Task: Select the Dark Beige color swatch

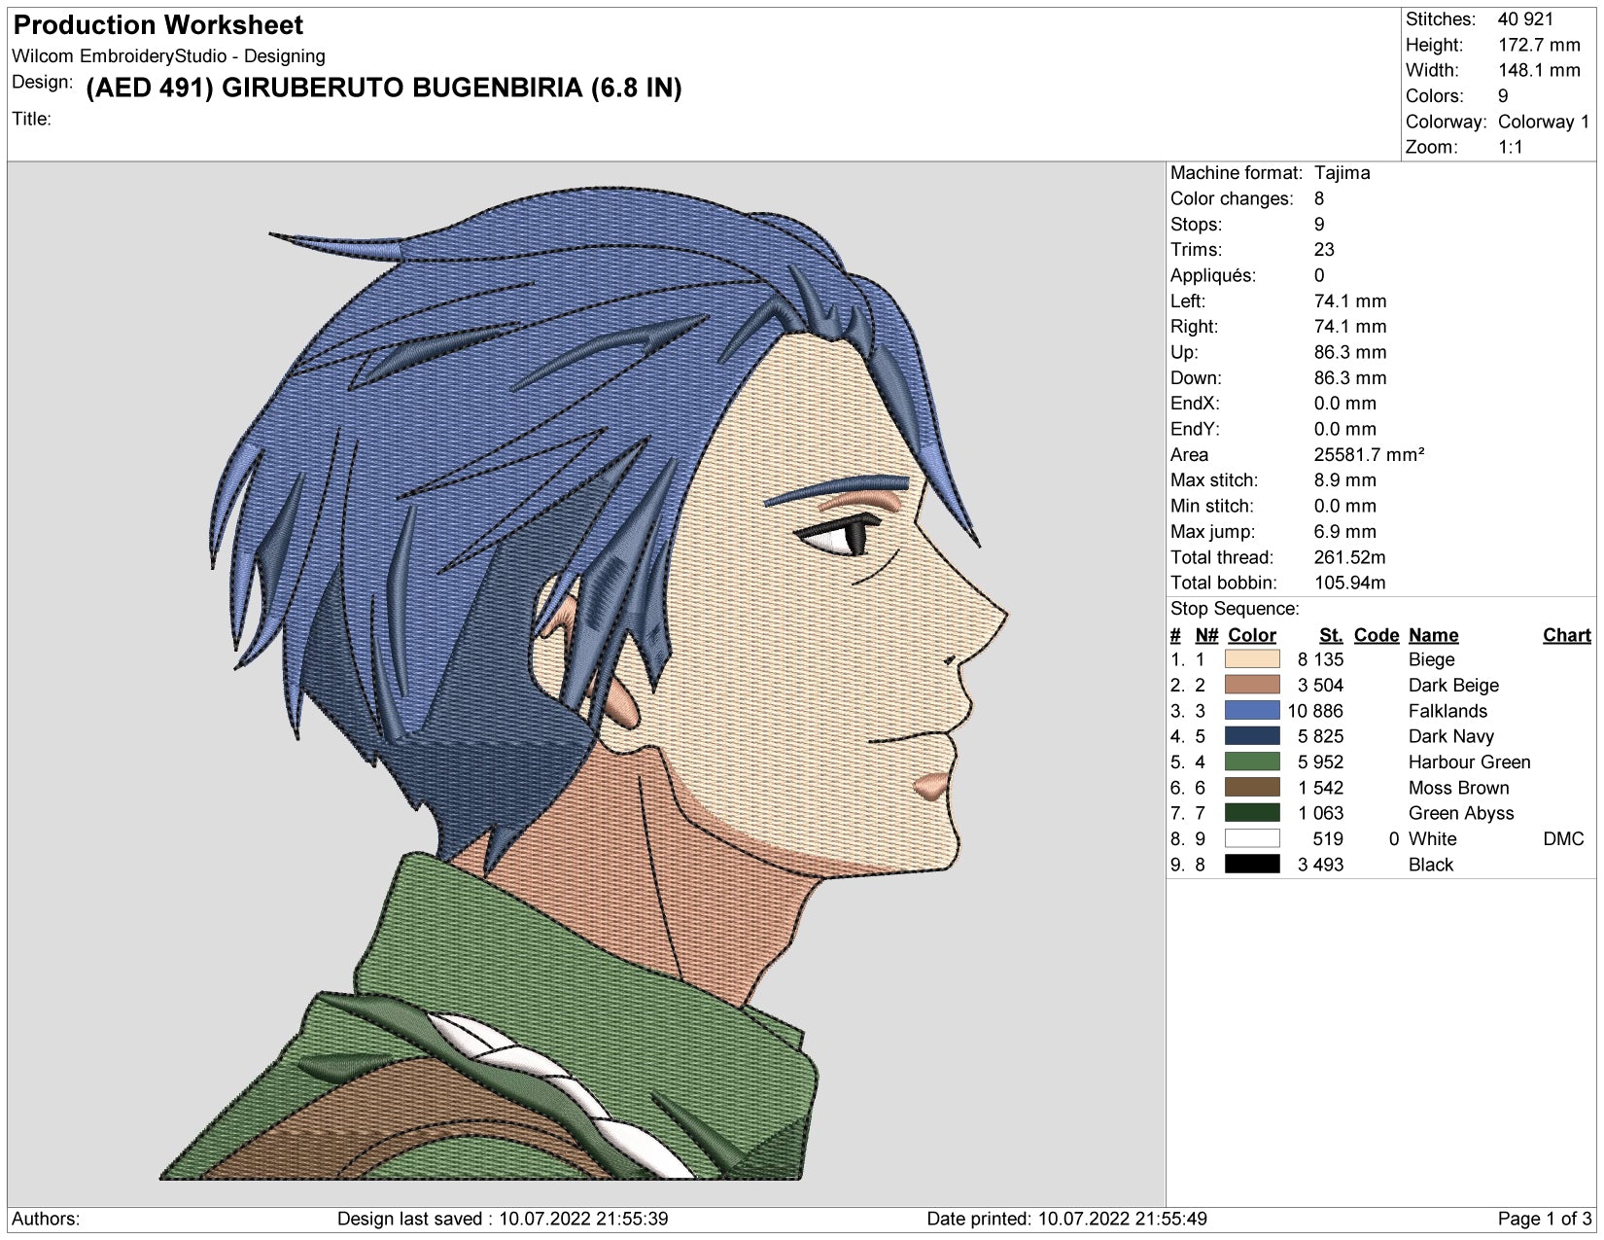Action: point(1252,685)
